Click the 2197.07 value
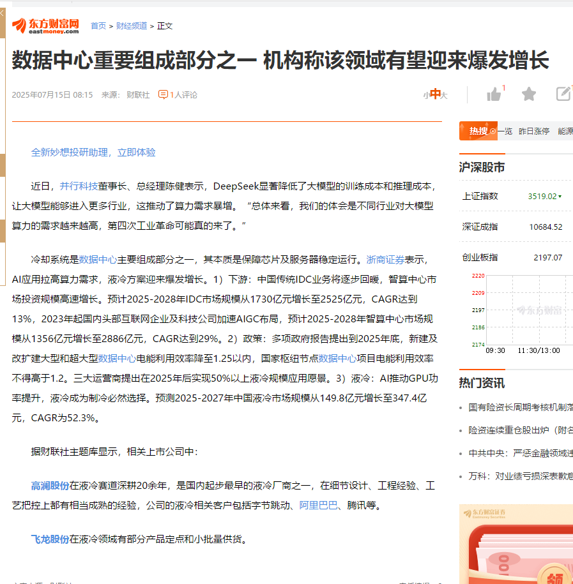This screenshot has height=584, width=573. (547, 257)
